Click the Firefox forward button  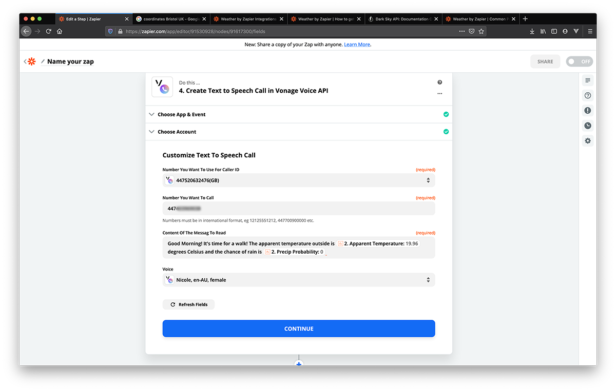pos(37,31)
